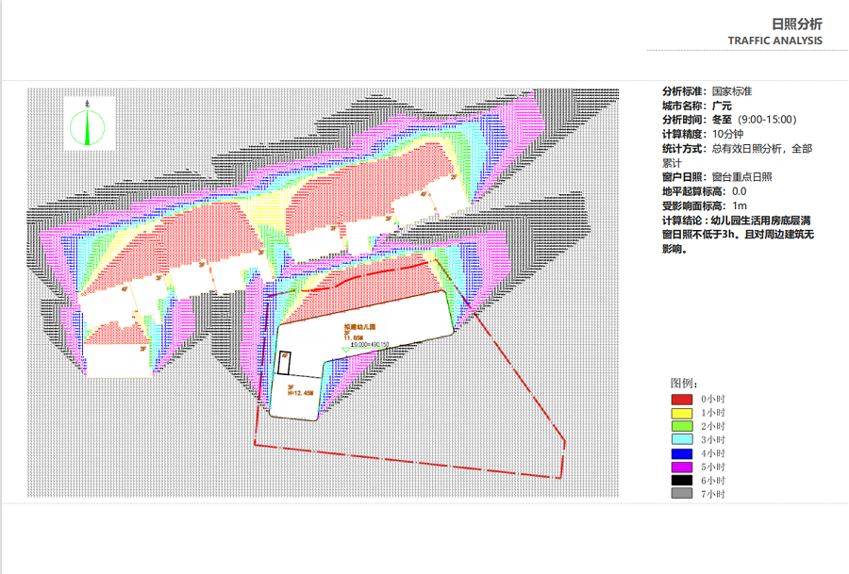
Task: Click the gray 7小时 legend swatch
Action: point(682,494)
